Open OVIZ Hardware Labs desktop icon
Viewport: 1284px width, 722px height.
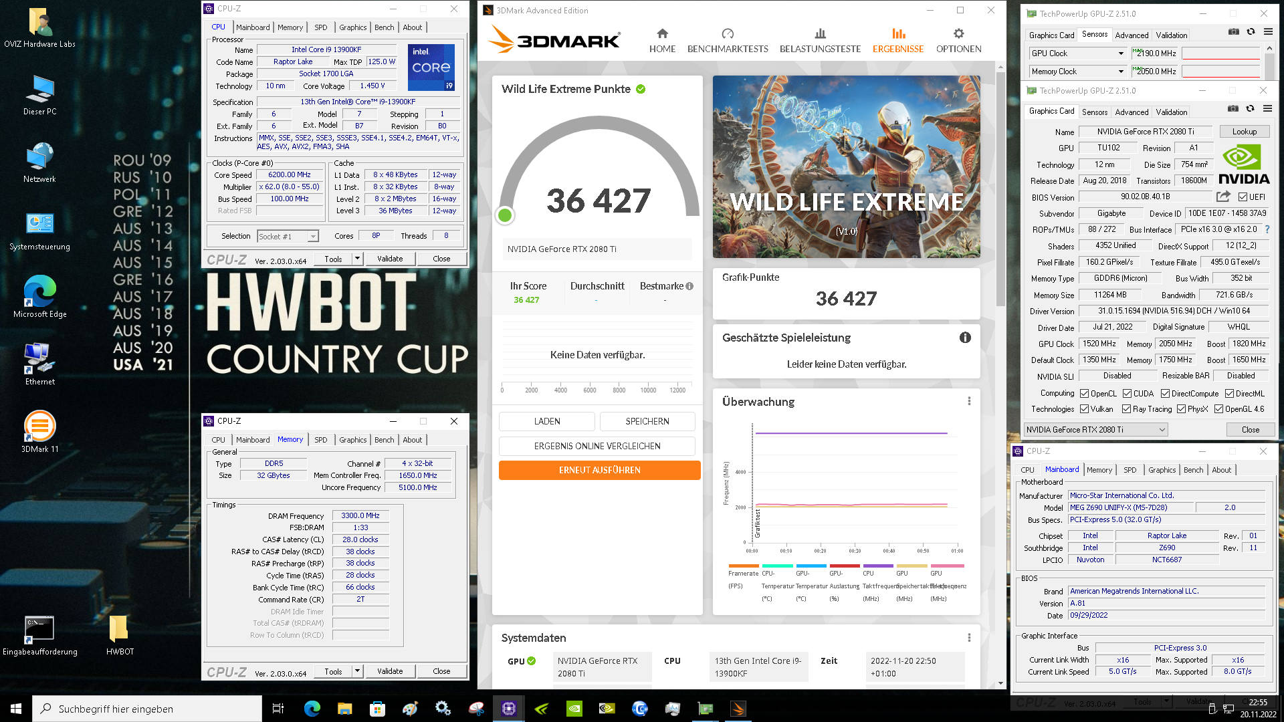[x=40, y=28]
